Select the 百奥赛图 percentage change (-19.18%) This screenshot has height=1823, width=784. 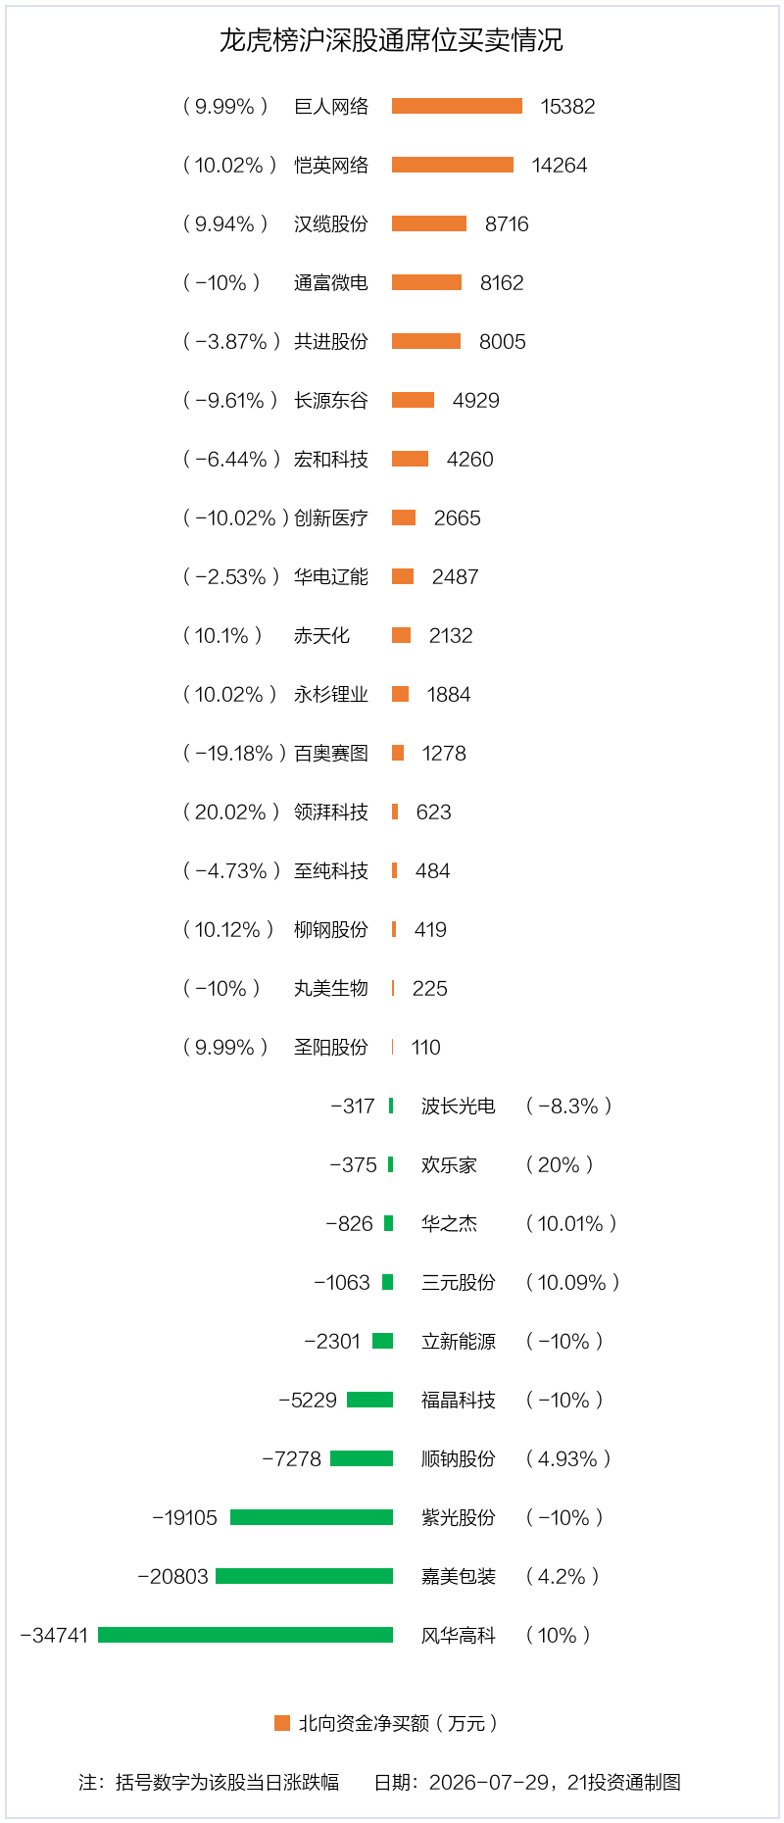235,753
